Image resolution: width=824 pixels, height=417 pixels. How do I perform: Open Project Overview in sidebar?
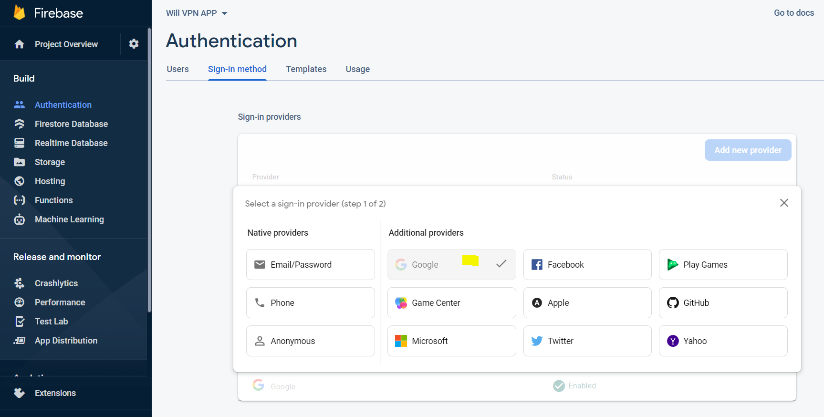(x=66, y=44)
